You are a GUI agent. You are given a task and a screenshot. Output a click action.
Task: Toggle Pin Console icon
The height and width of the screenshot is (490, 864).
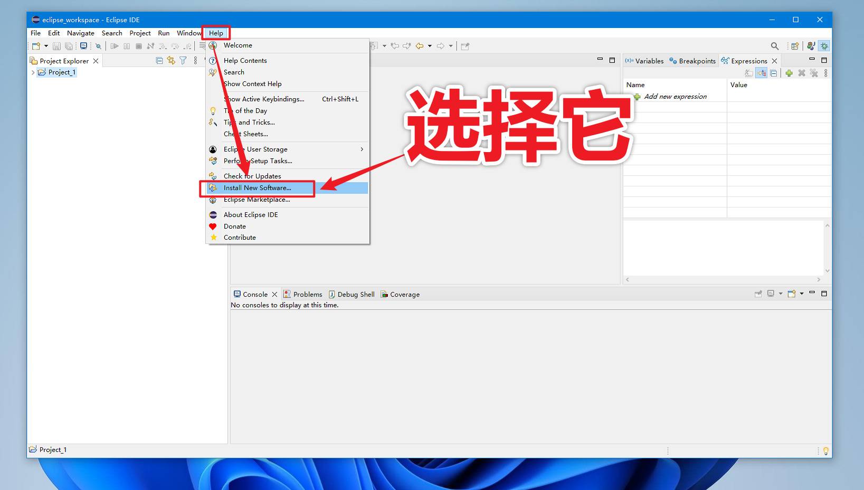[x=758, y=294]
